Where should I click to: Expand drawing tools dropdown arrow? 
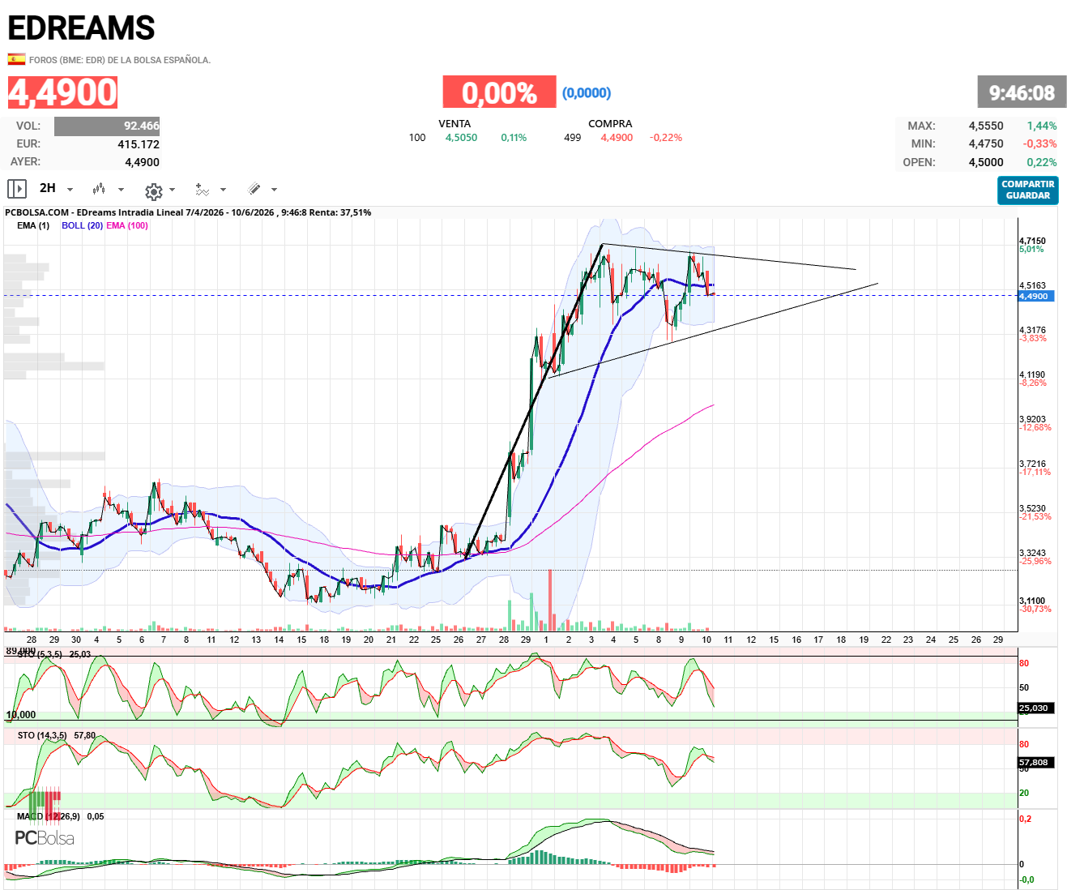[275, 190]
